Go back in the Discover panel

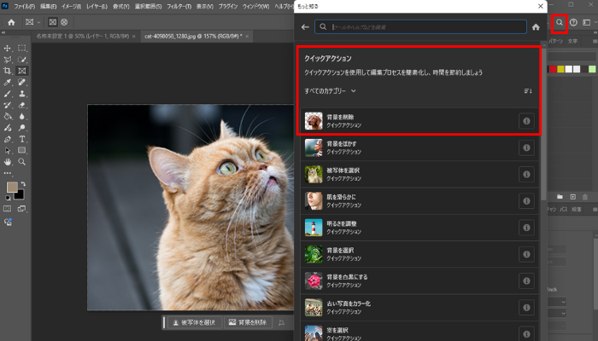point(305,27)
